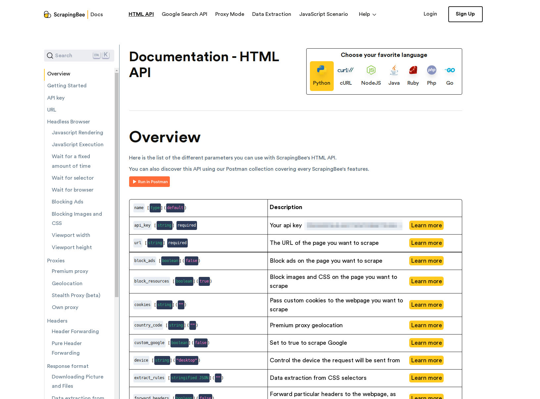
Task: Open Downloading Picture and Files entry
Action: [77, 381]
